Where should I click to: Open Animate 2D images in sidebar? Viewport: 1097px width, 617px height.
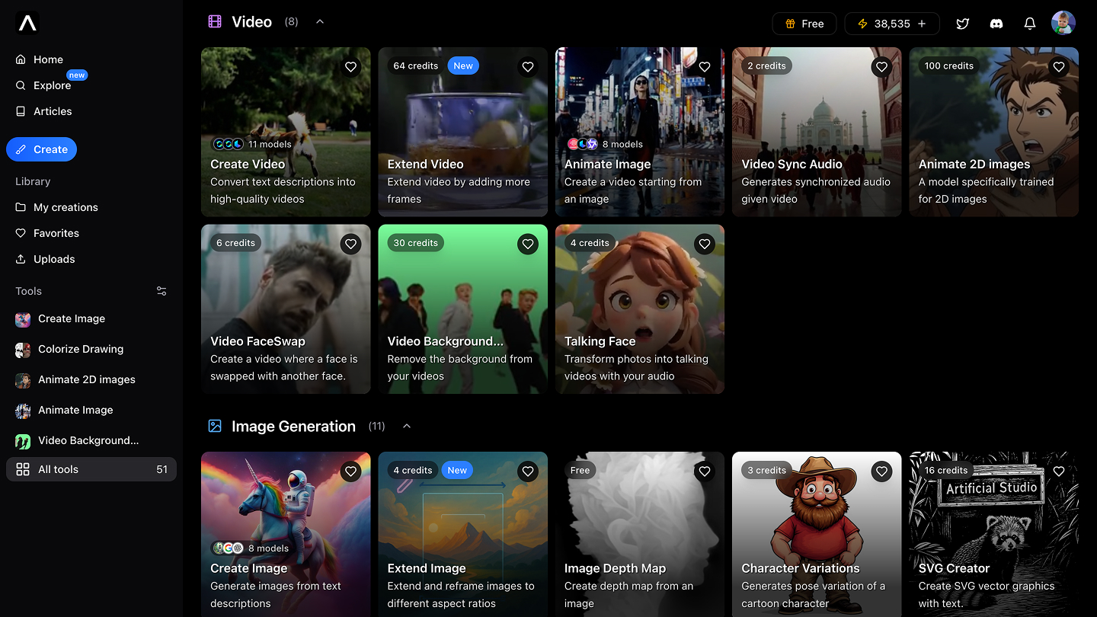pyautogui.click(x=91, y=379)
